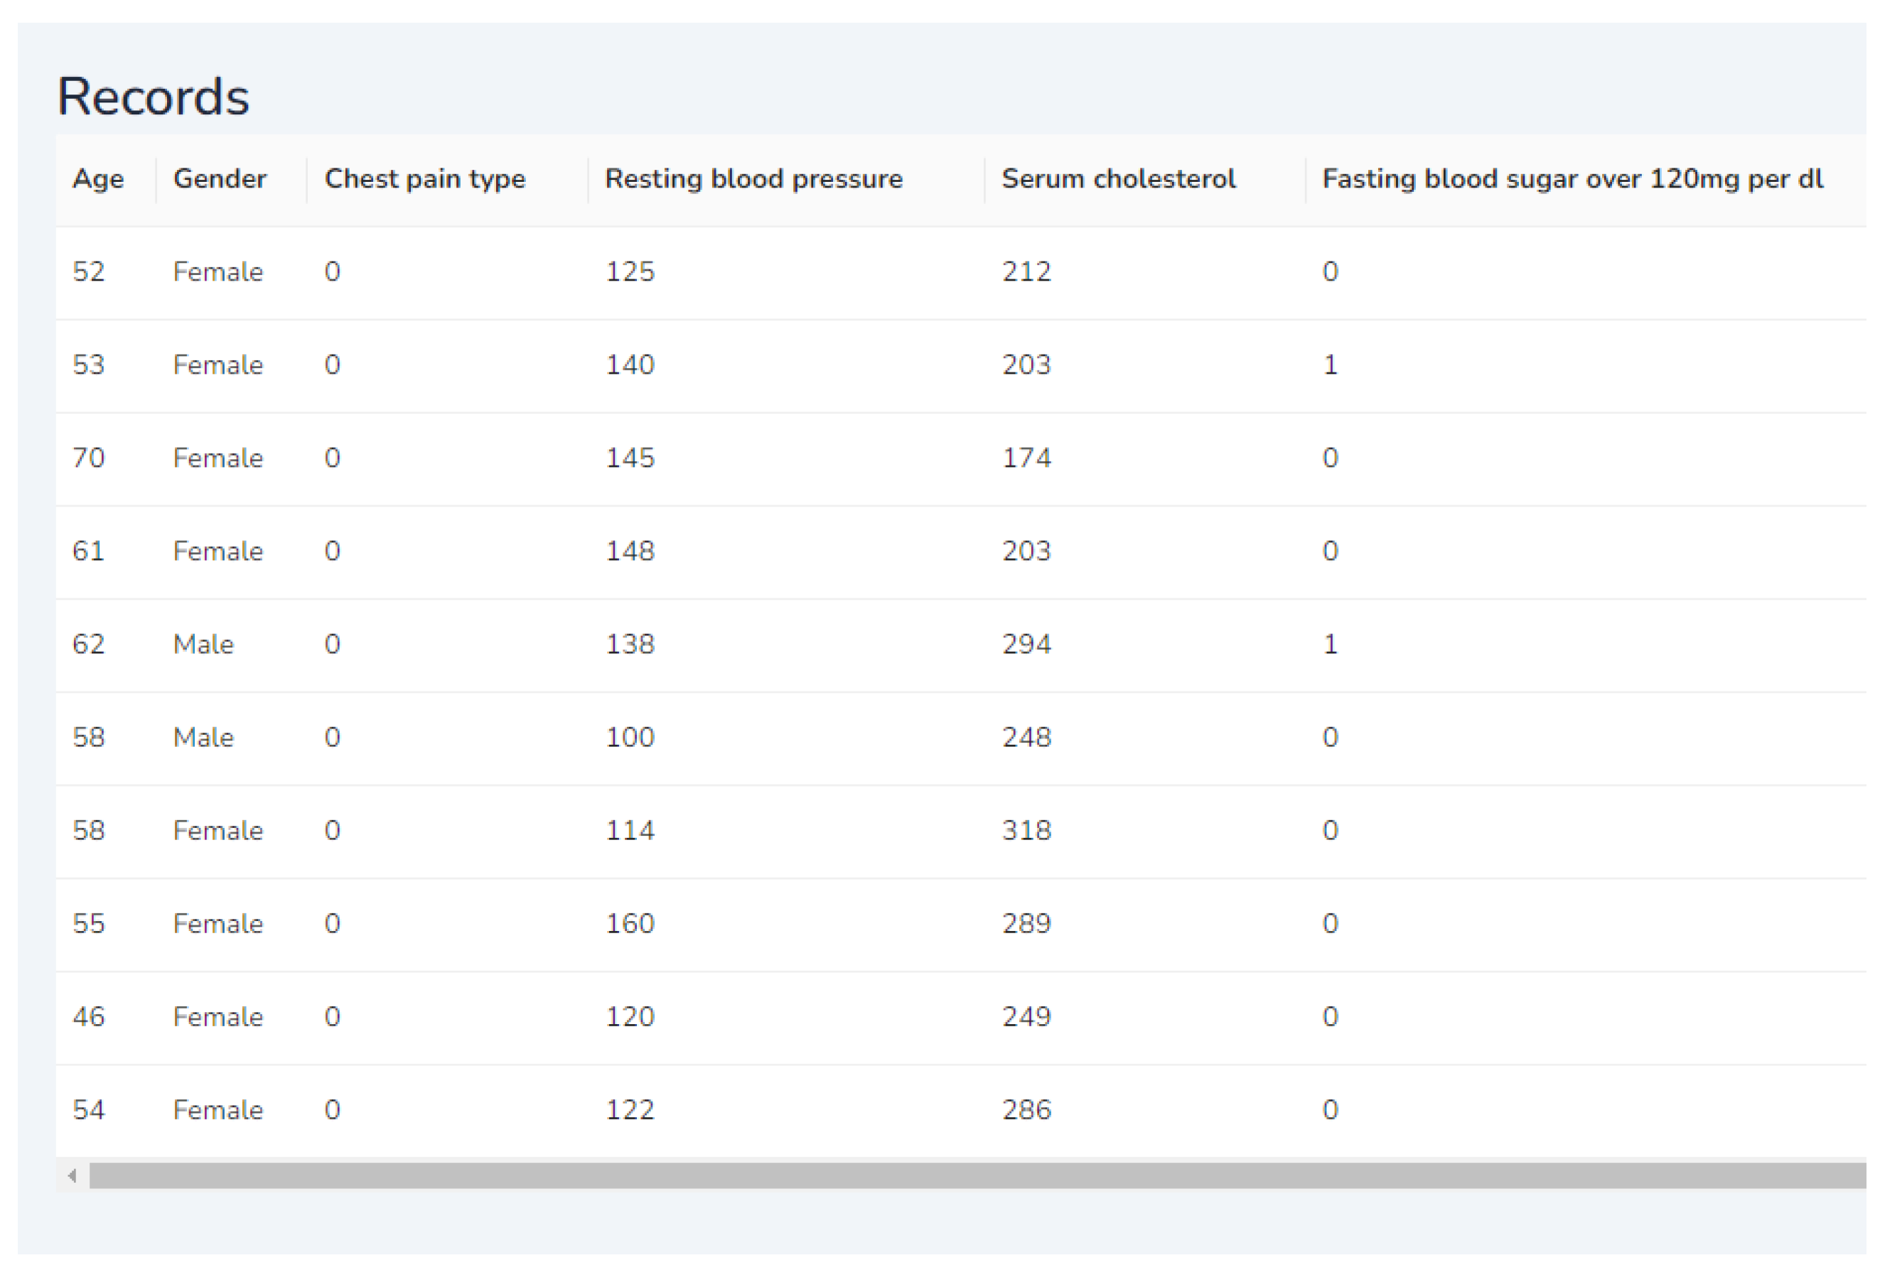This screenshot has width=1880, height=1275.
Task: Select the Chest pain type header
Action: (x=425, y=179)
